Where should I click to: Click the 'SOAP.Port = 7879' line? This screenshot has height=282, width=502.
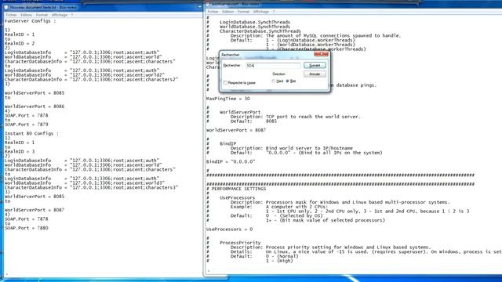(26, 125)
